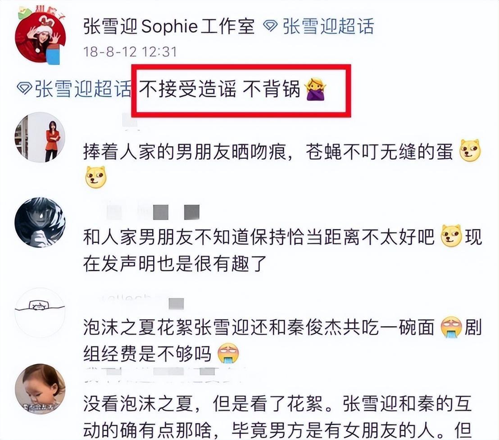The image size is (499, 440).
Task: Click vomiting emoji after 剧组经费是不够吗
Action: (228, 354)
